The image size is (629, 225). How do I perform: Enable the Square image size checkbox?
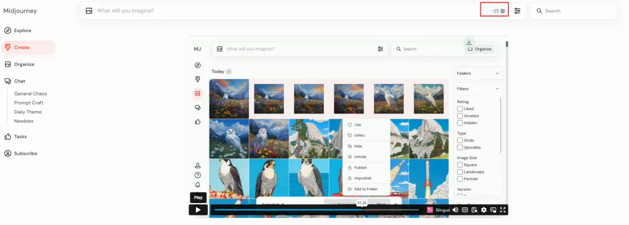pyautogui.click(x=460, y=165)
